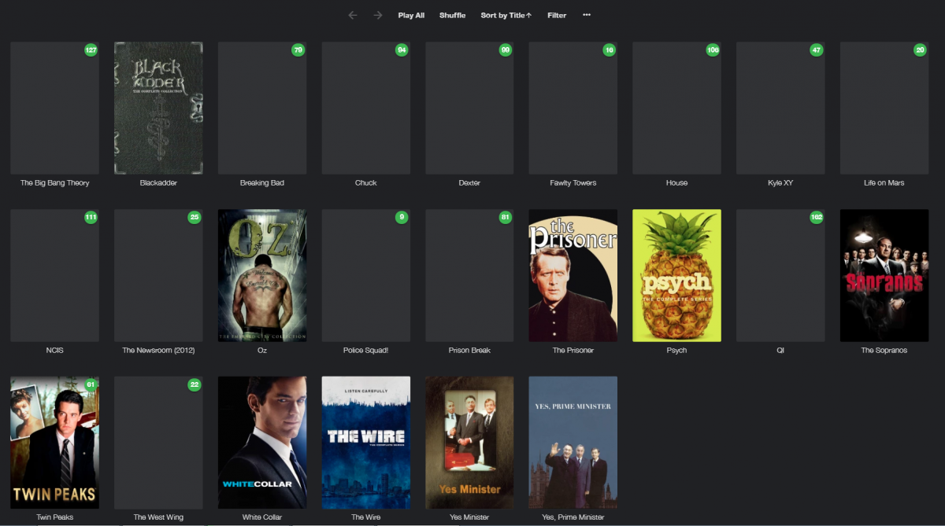Open the Chuck show poster

click(366, 109)
